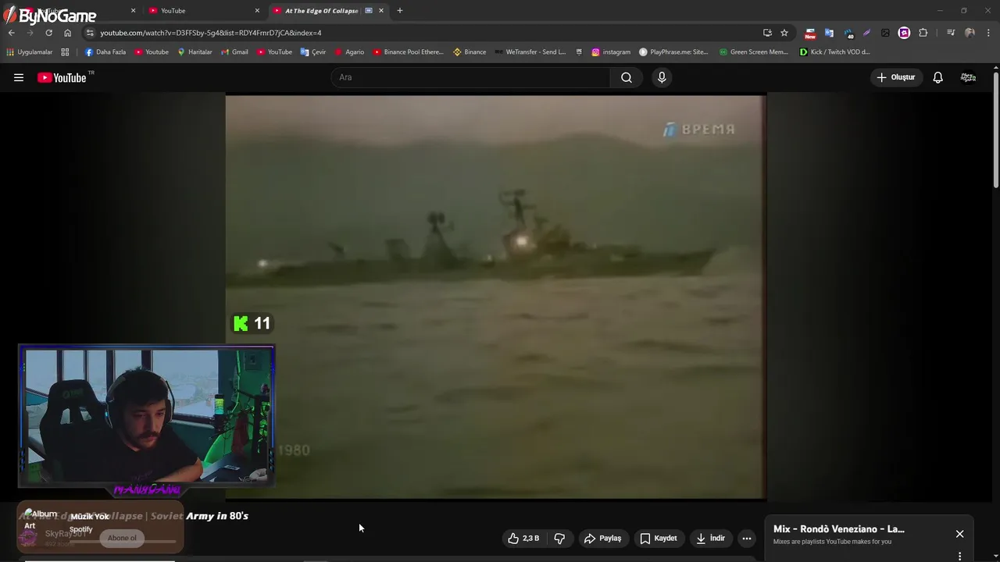Click the media indicator in active tab
This screenshot has height=562, width=1000.
coord(369,11)
